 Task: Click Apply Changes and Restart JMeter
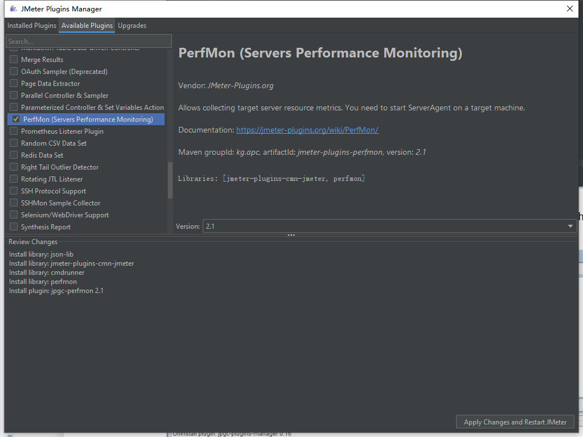point(515,422)
